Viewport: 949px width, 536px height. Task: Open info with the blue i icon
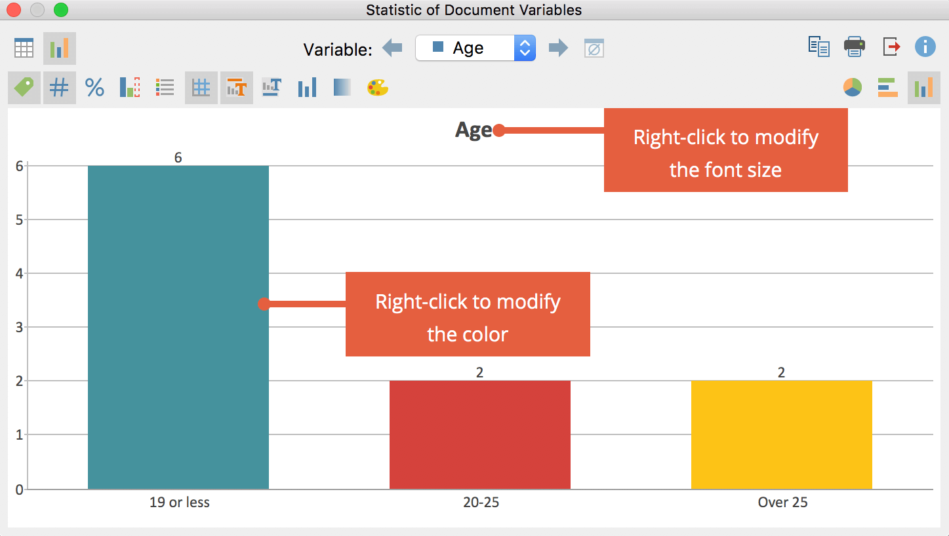click(925, 47)
